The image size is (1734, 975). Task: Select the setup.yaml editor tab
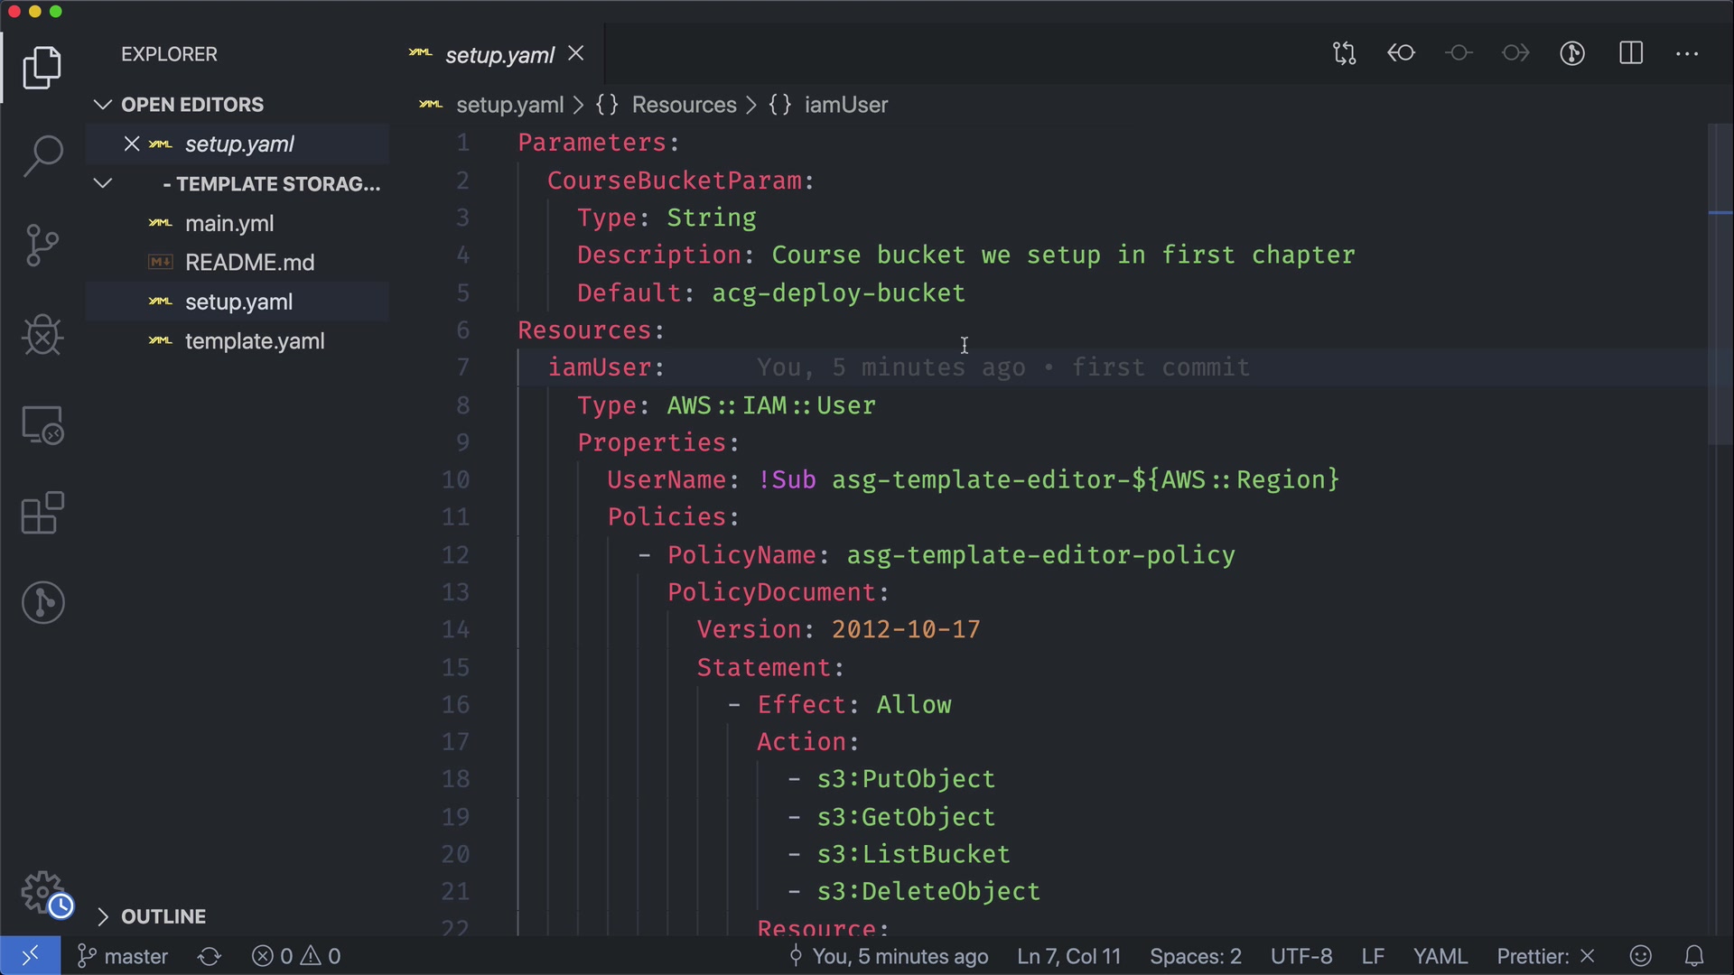coord(499,55)
